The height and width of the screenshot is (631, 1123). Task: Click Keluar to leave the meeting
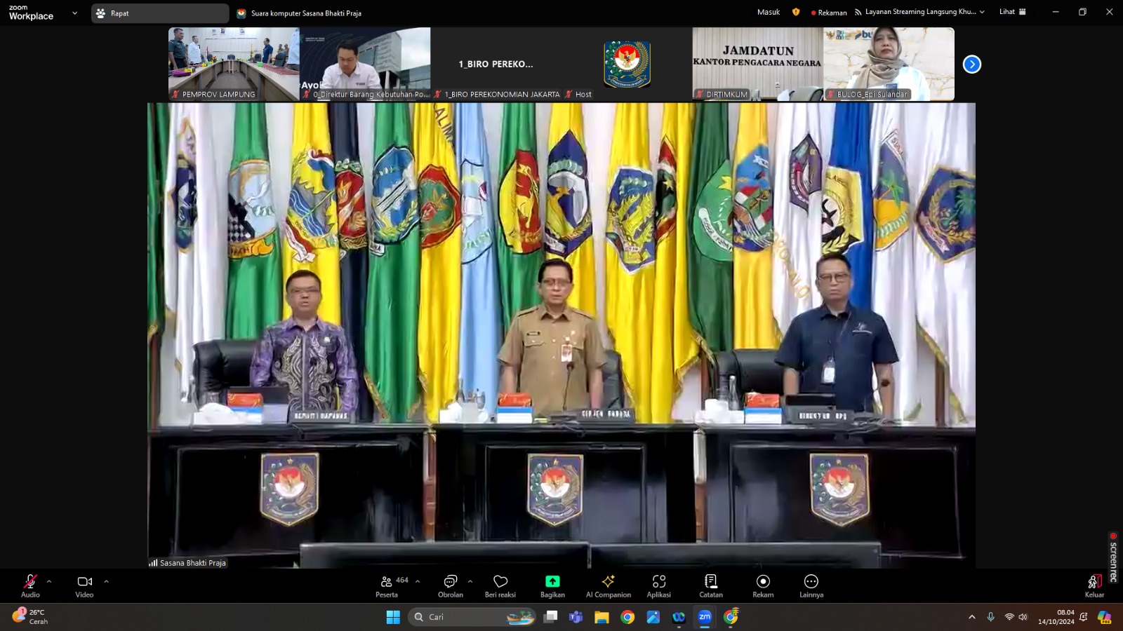tap(1094, 585)
